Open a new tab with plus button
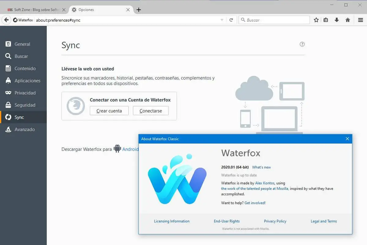Screen dimensions: 367x245 139,10
